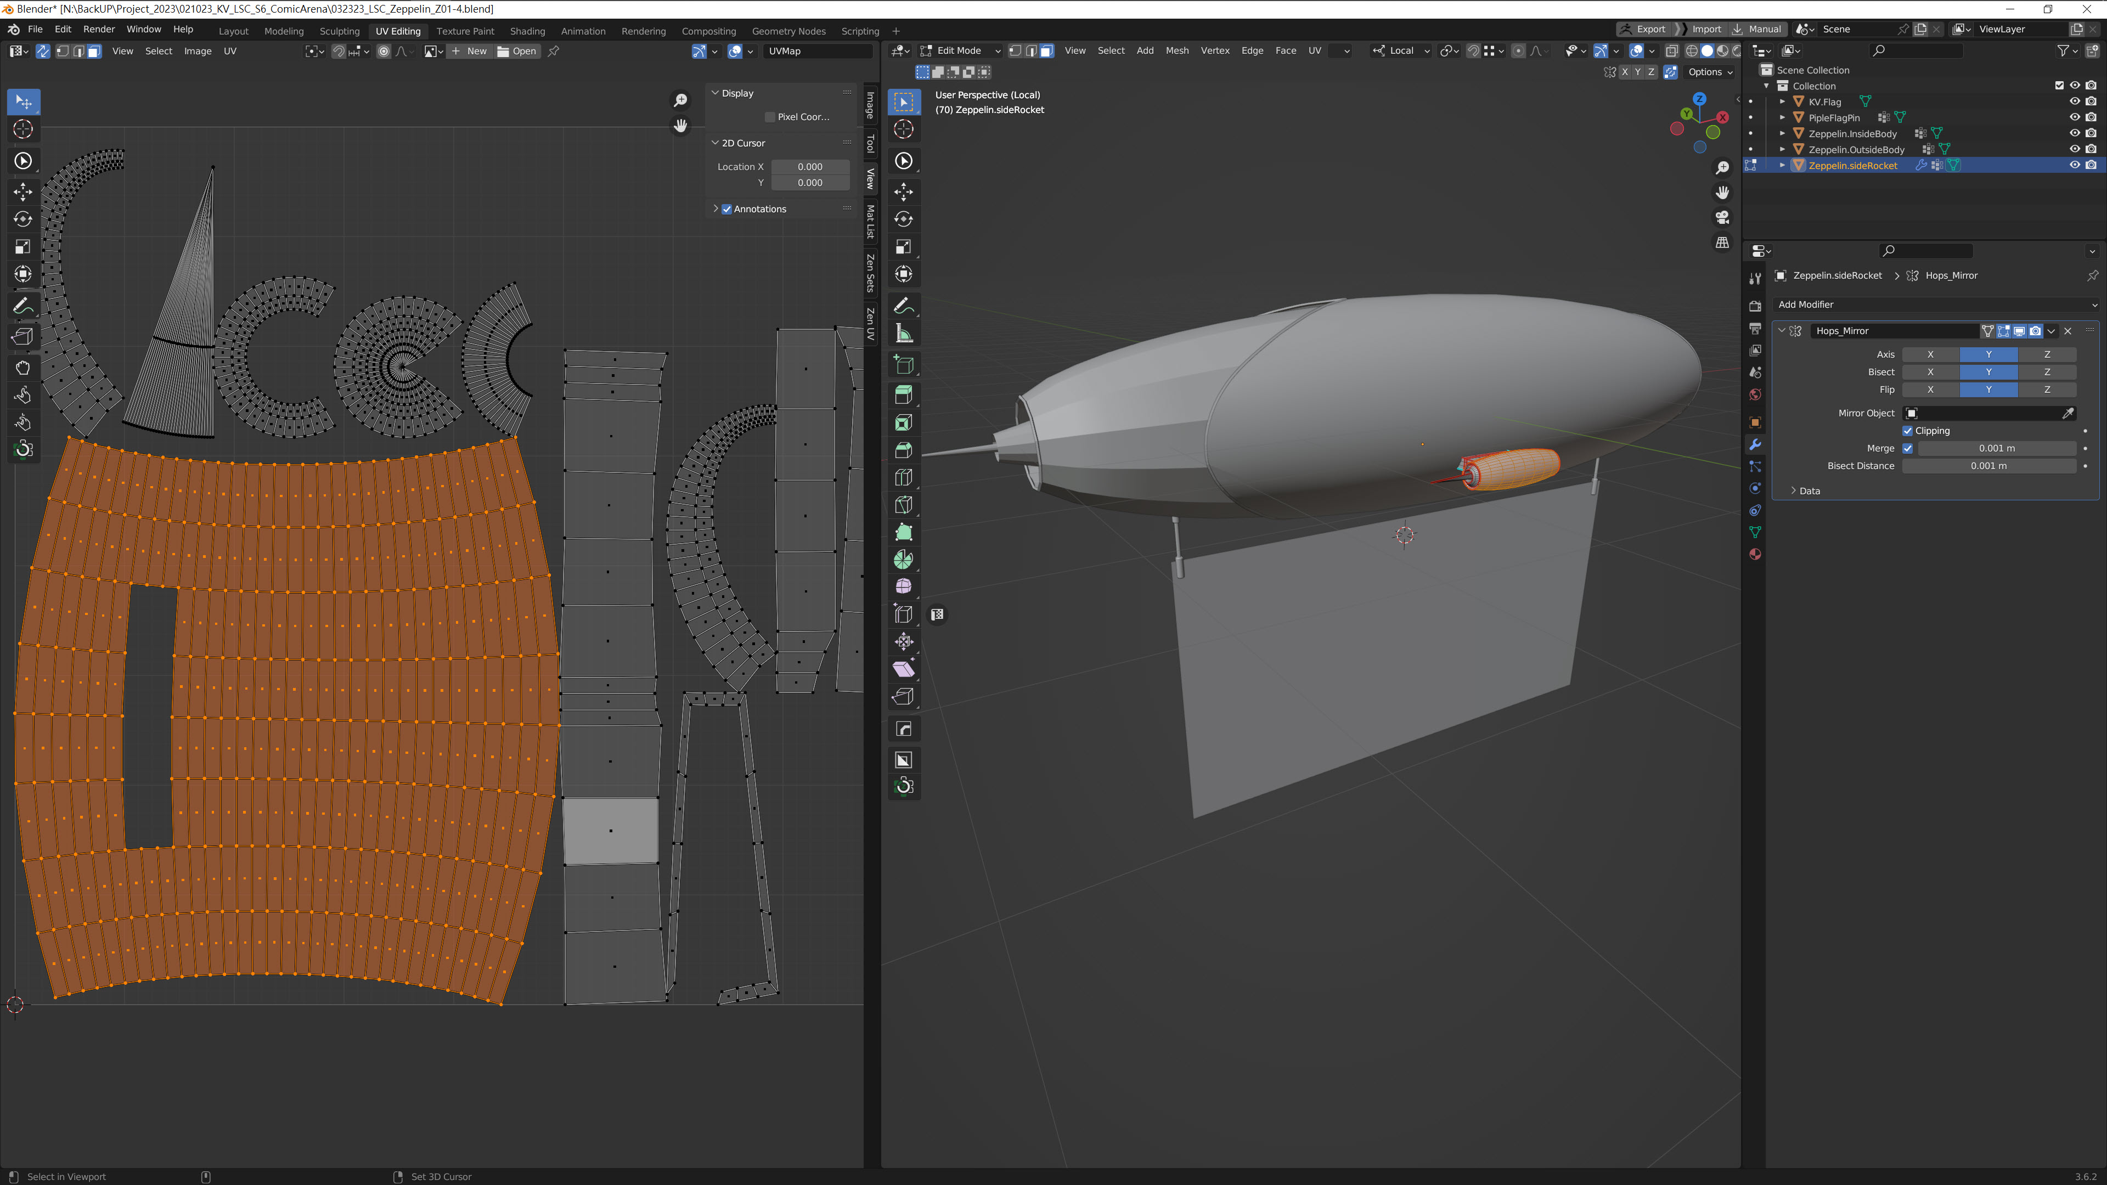Adjust the Bisect Distance value field
2107x1185 pixels.
(x=1988, y=465)
